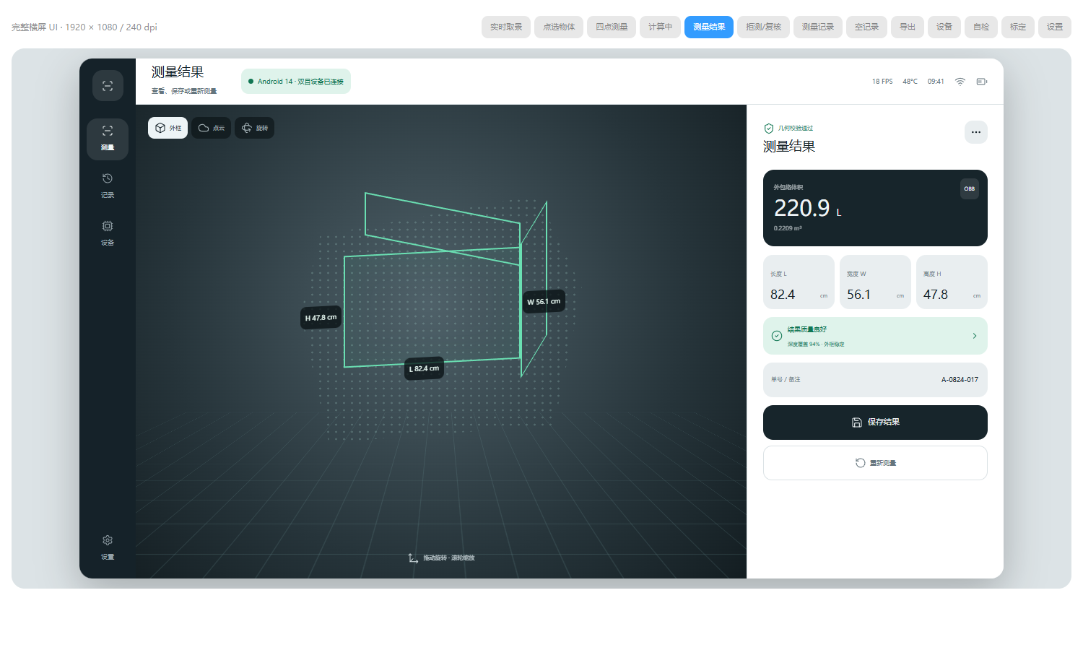Click the quality checkmark circle icon
1083x650 pixels.
(777, 336)
